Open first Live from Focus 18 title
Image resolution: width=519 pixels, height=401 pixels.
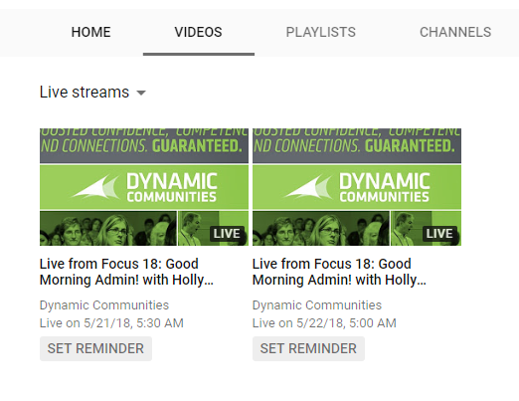126,272
